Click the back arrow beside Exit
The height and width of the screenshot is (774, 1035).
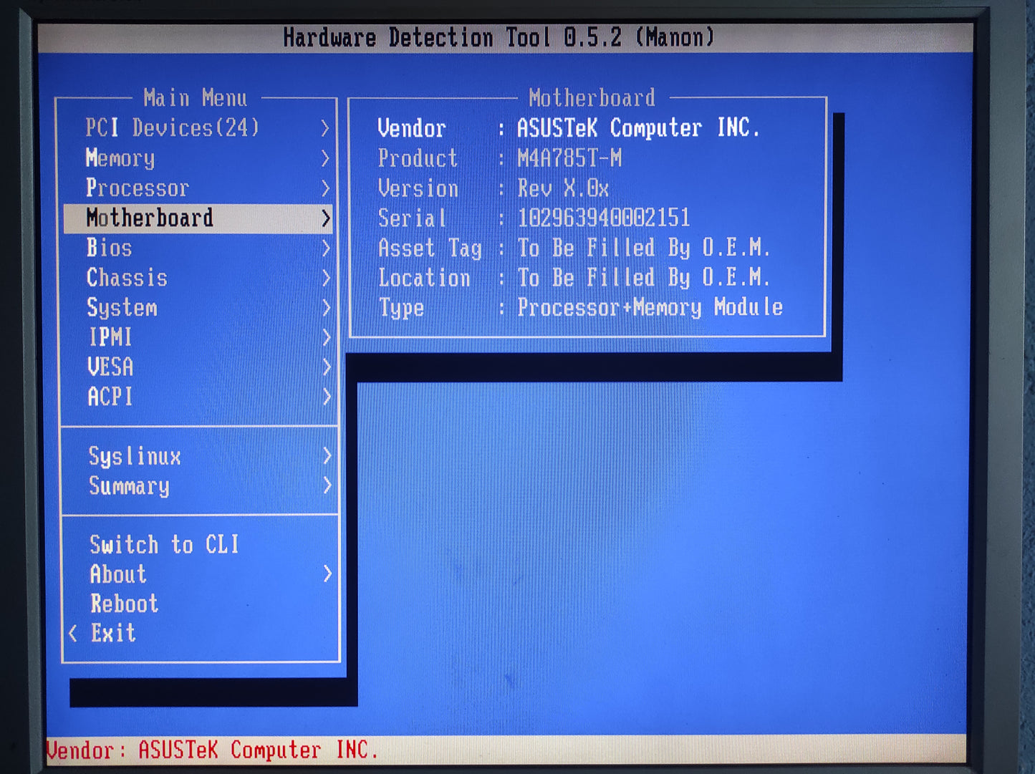pyautogui.click(x=73, y=633)
